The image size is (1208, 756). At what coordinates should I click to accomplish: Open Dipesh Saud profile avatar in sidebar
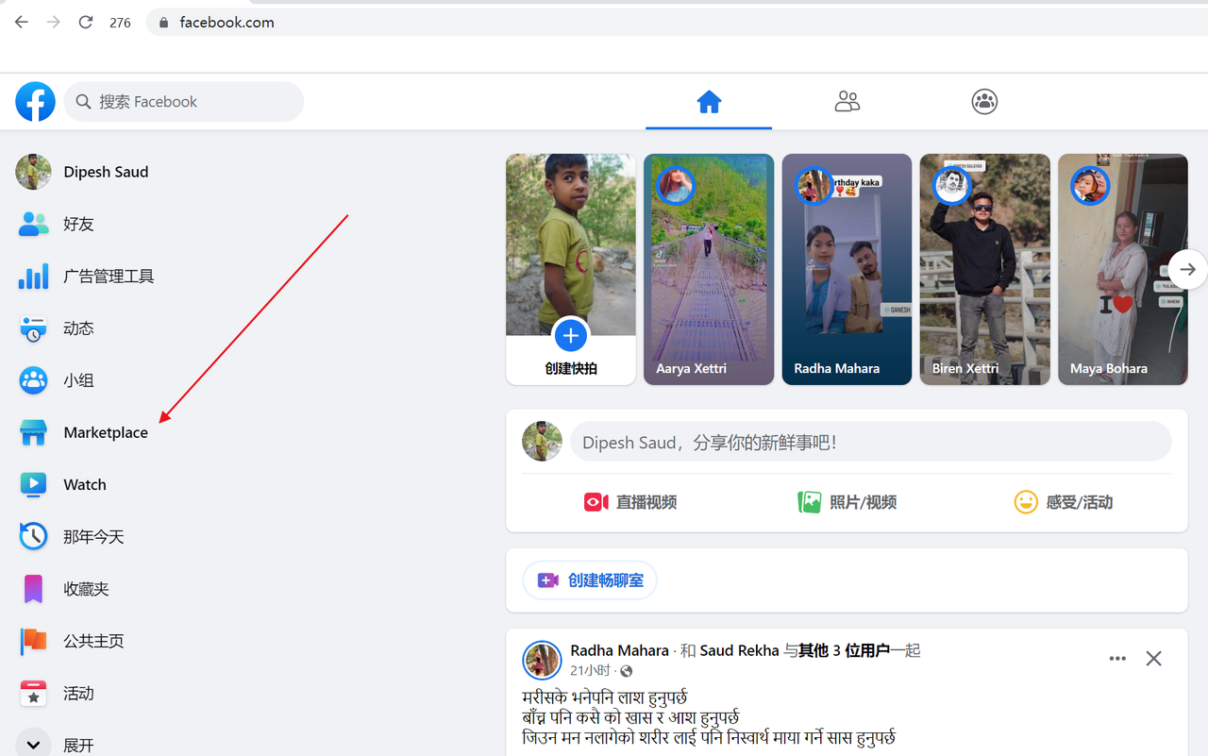(33, 172)
